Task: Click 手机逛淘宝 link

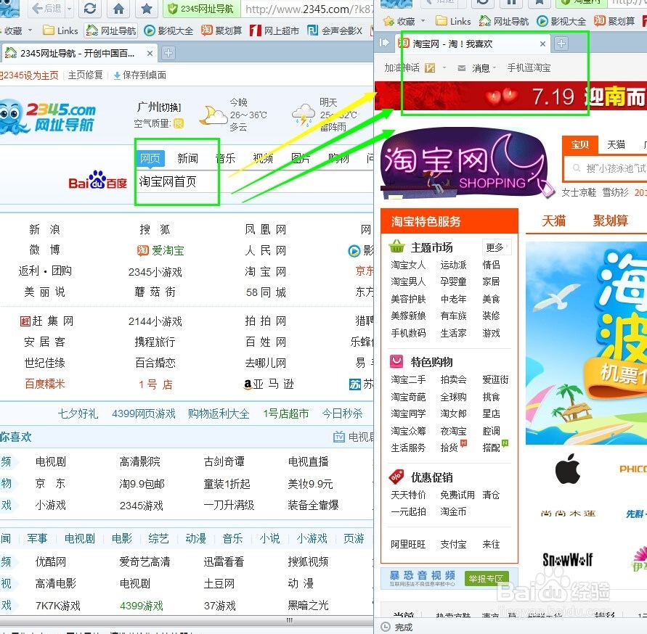Action: coord(529,67)
